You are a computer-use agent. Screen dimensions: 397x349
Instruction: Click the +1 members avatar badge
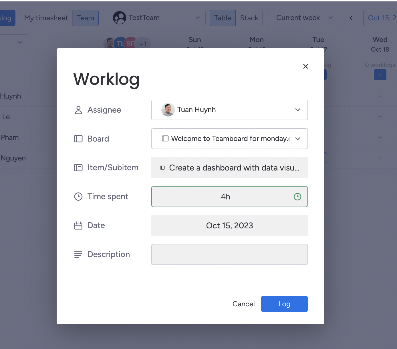pos(143,44)
